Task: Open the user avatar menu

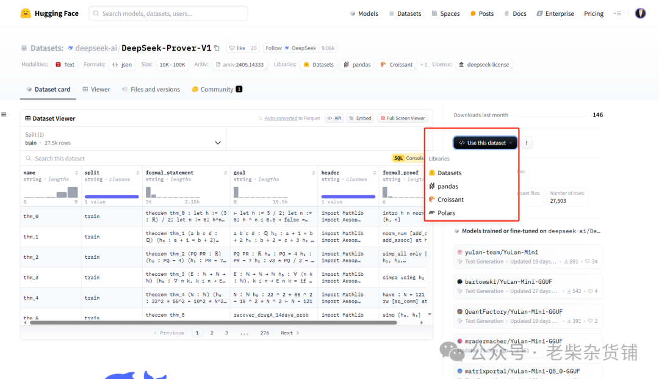Action: tap(640, 13)
